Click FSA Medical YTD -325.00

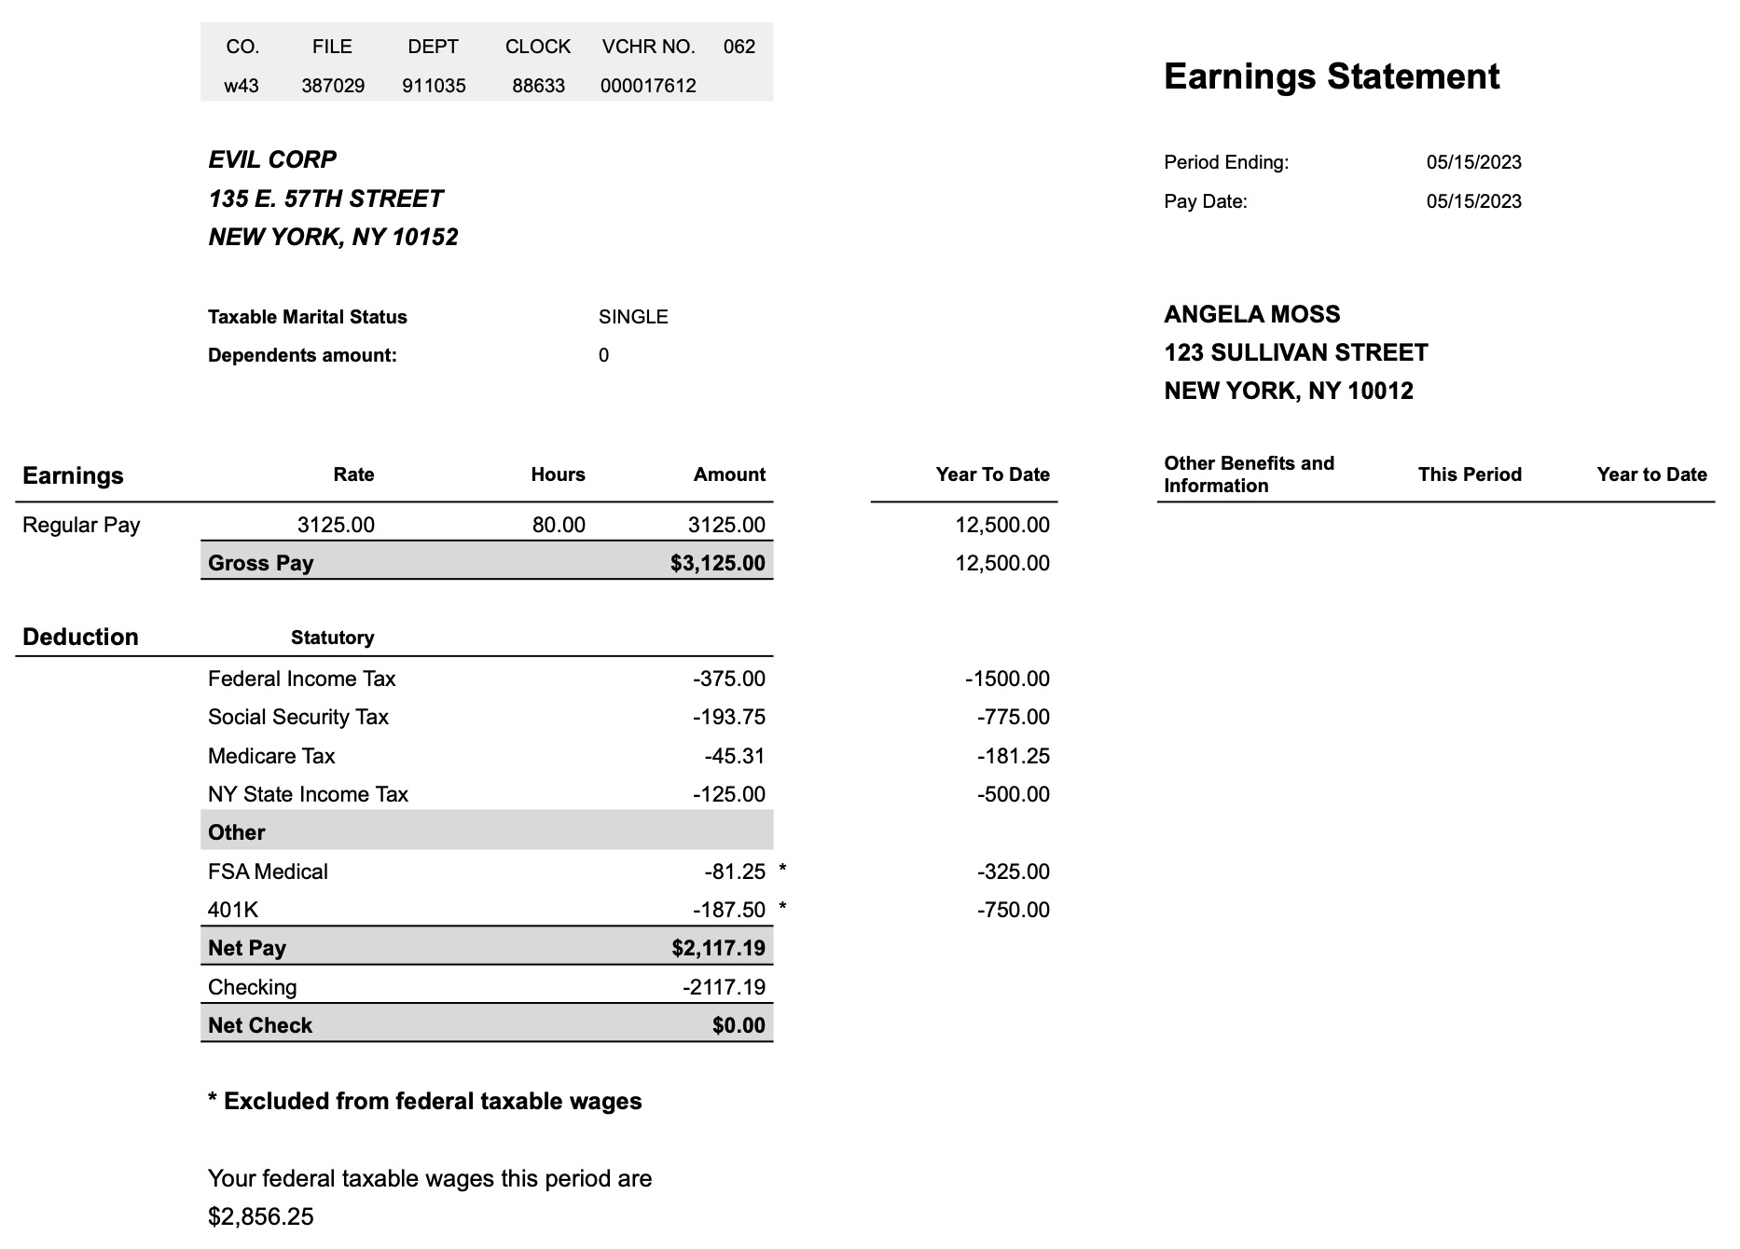pos(1013,872)
